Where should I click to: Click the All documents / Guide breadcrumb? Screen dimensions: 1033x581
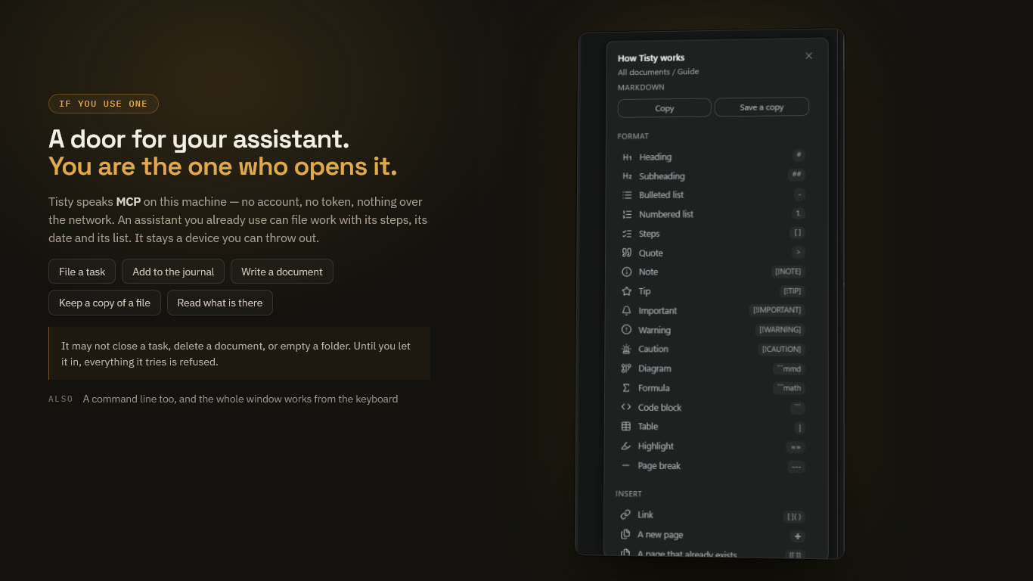tap(658, 72)
